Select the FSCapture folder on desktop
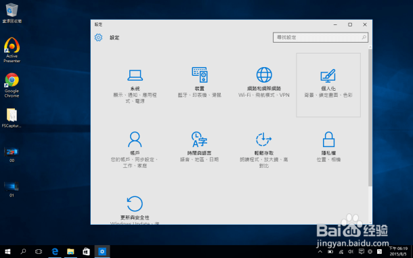Screen dimensions: 413x258 pyautogui.click(x=12, y=118)
